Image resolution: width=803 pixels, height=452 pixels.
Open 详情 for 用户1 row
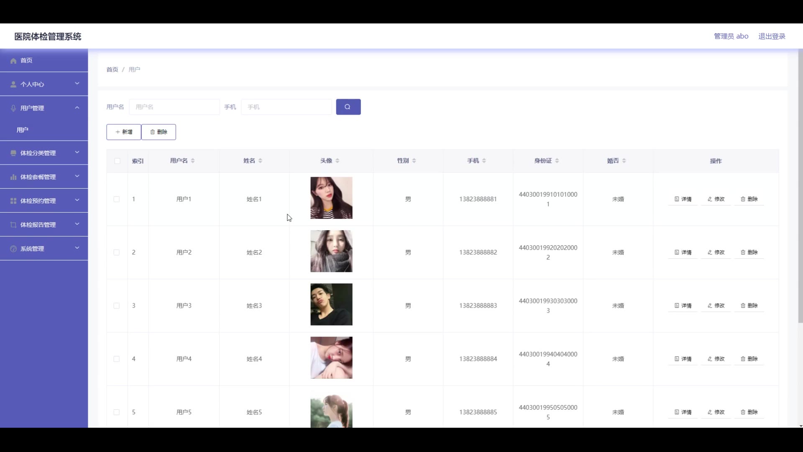pos(683,199)
